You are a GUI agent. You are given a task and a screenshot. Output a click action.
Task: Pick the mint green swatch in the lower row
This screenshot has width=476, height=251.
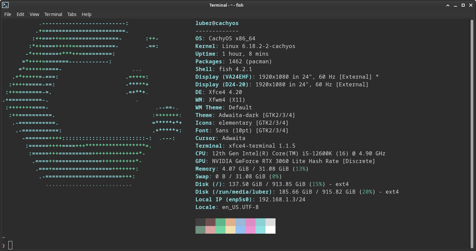[x=220, y=230]
